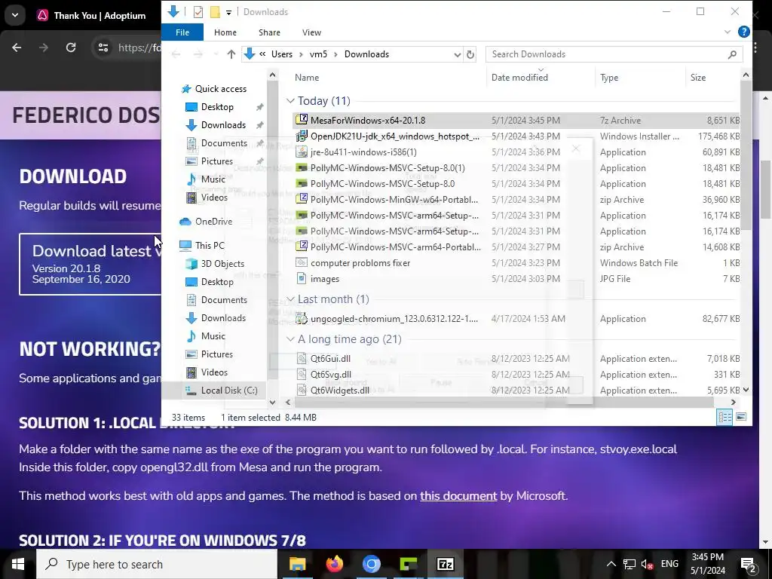
Task: Open Quick access in navigation pane
Action: tap(221, 89)
